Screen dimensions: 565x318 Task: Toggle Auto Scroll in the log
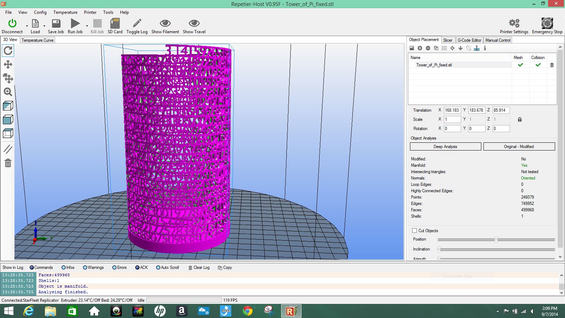click(158, 267)
